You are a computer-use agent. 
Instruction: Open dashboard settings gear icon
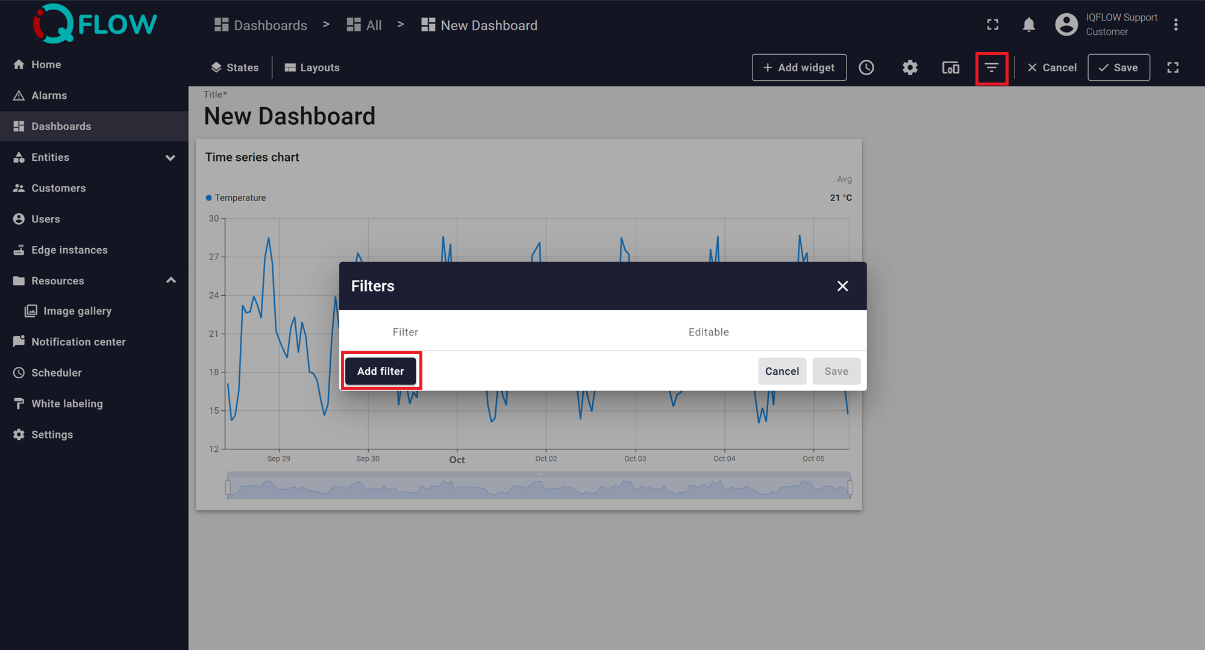pos(910,67)
